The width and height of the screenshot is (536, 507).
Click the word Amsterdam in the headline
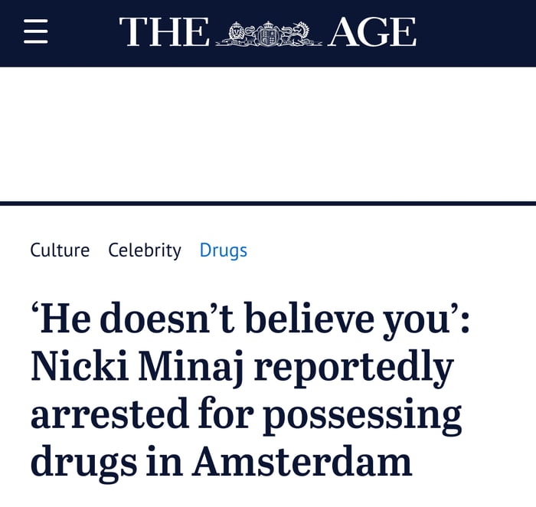[x=302, y=461]
